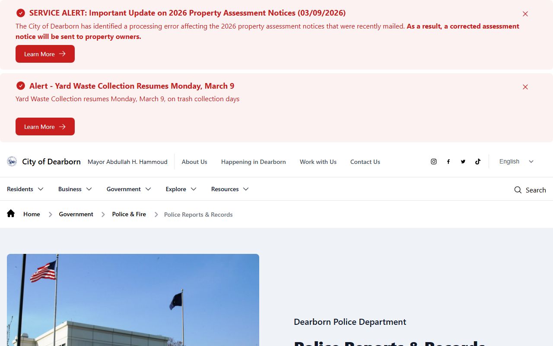Open City of Dearborn home title link

51,162
